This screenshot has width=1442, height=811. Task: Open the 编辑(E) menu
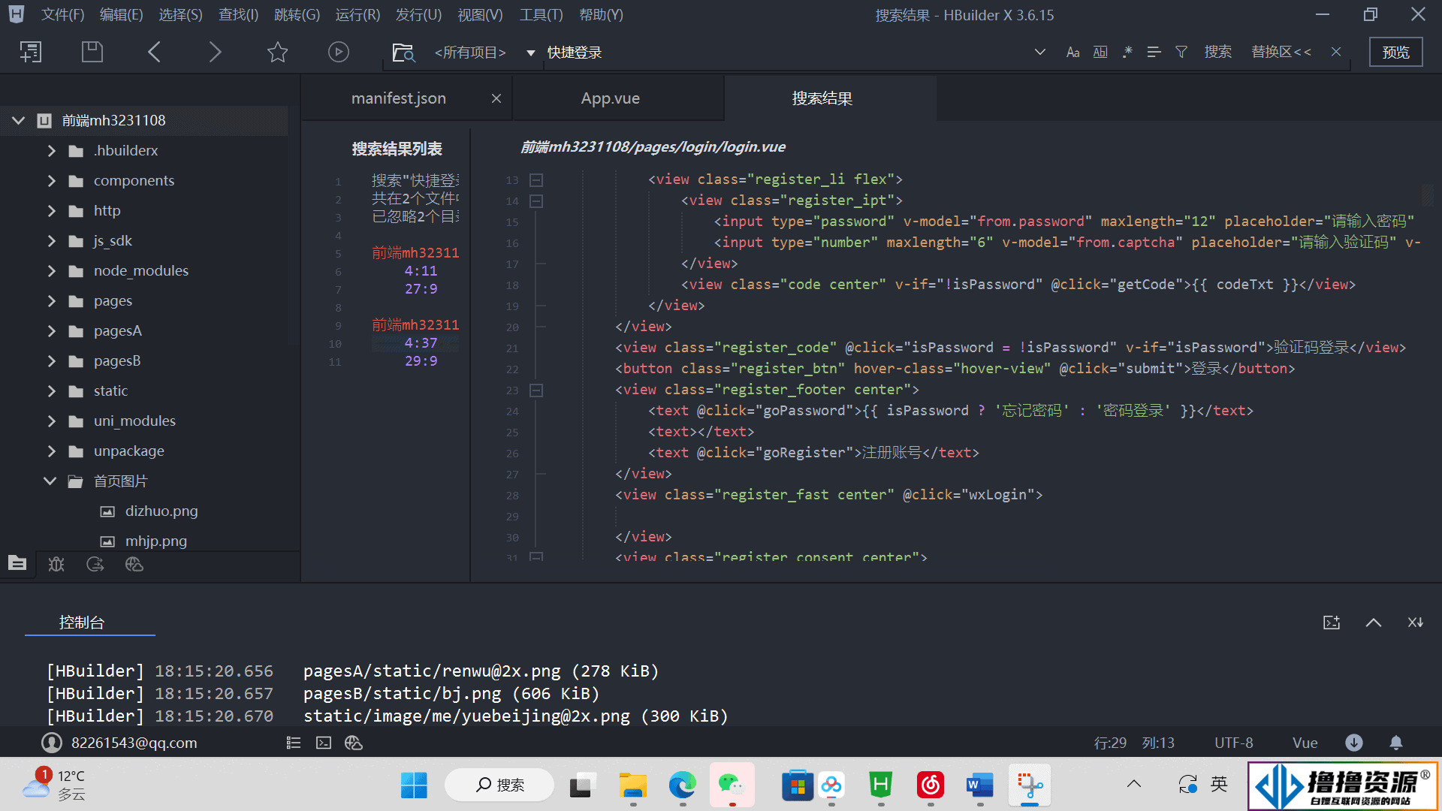(121, 15)
